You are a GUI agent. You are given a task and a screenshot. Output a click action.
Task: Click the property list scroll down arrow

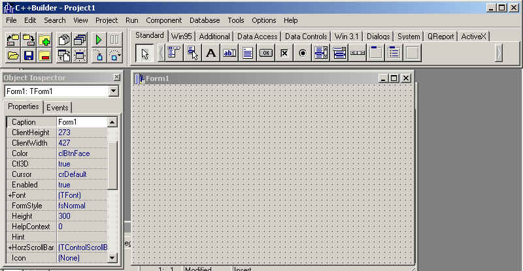(x=112, y=258)
